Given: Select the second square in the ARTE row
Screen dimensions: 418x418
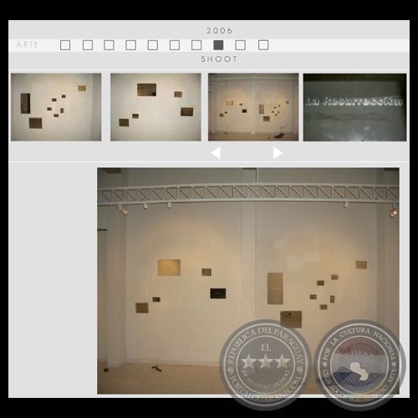Looking at the screenshot, I should [x=88, y=45].
